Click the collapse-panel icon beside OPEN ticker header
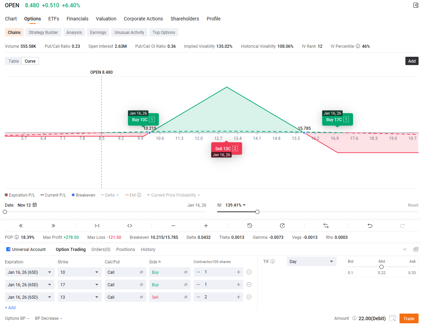 (415, 5)
